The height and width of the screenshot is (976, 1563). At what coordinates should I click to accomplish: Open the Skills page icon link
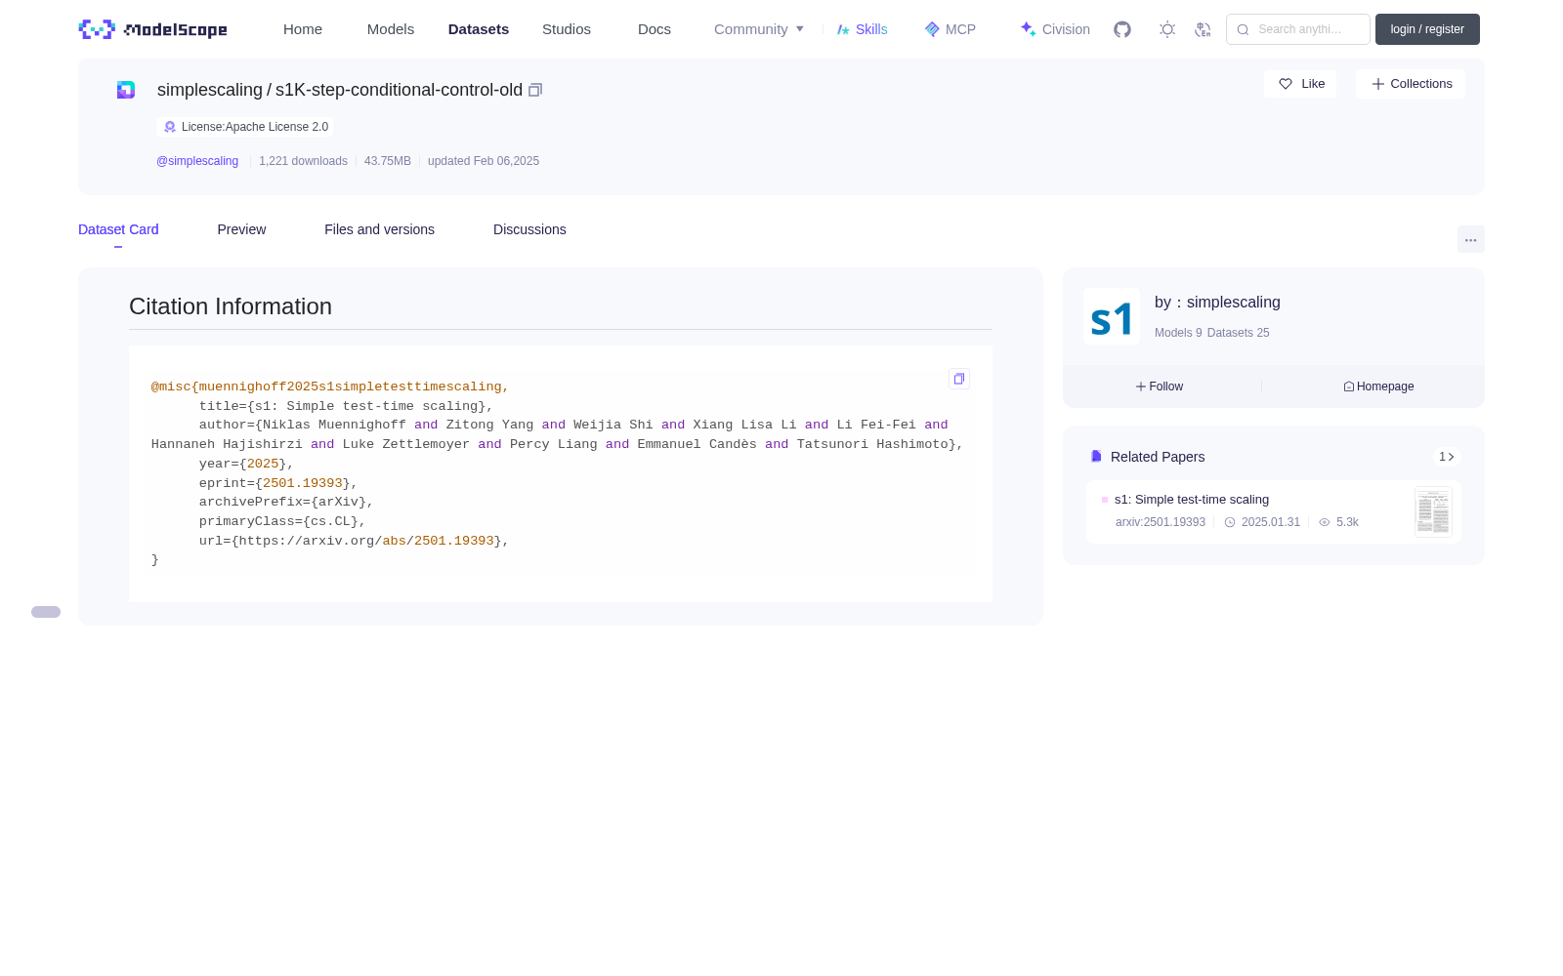863,29
